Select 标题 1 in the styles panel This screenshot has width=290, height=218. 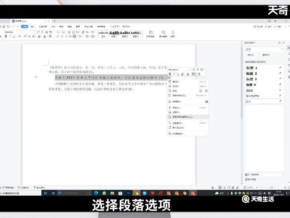pyautogui.click(x=263, y=68)
